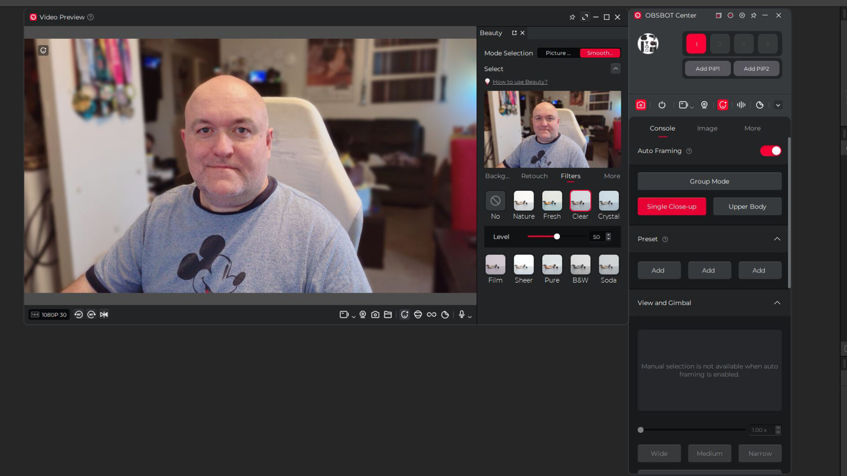The image size is (847, 476).
Task: Open the saved files folder icon
Action: coord(388,314)
